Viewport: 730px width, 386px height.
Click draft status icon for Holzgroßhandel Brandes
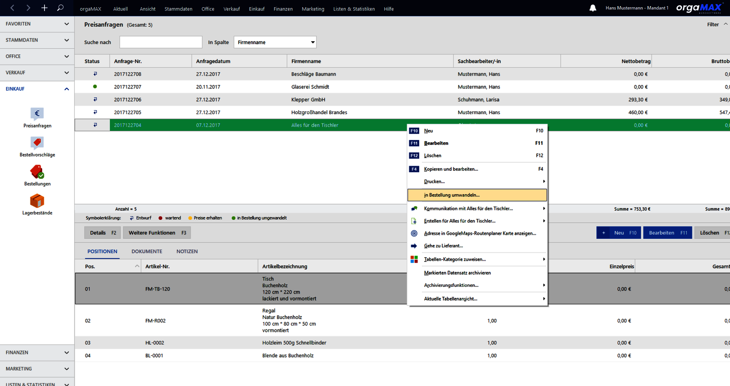coord(95,112)
